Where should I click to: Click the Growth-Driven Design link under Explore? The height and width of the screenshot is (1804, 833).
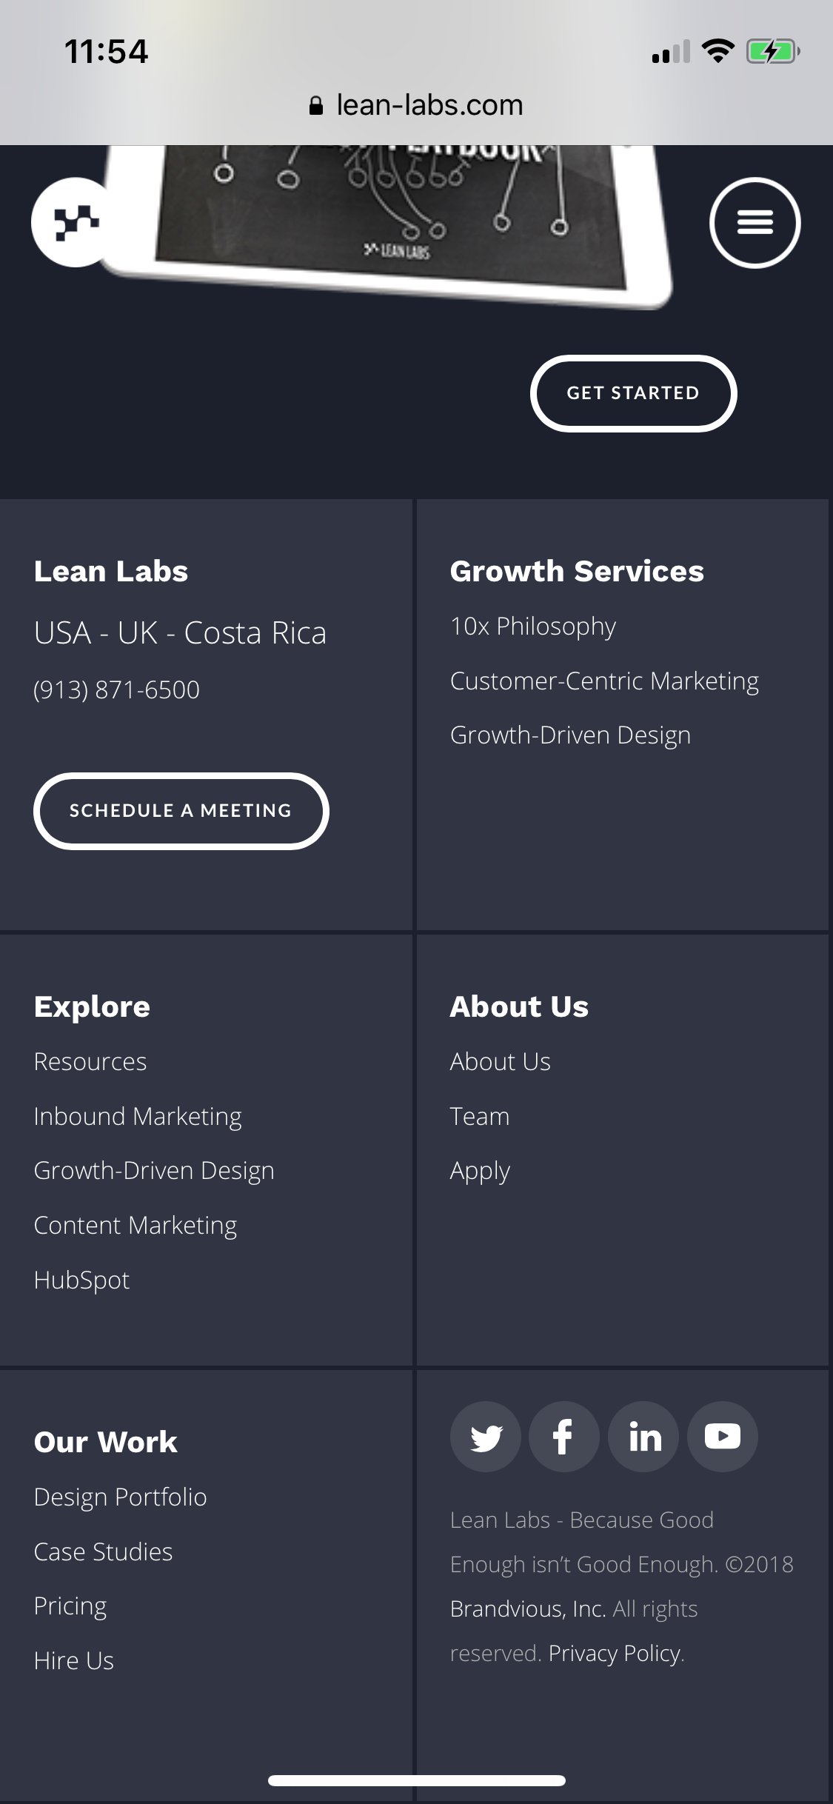[153, 1170]
